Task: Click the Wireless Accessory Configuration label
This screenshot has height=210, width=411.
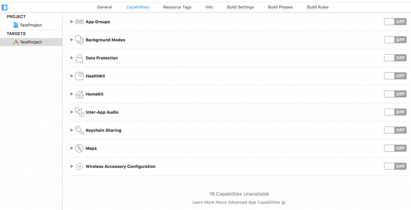Action: click(x=120, y=166)
